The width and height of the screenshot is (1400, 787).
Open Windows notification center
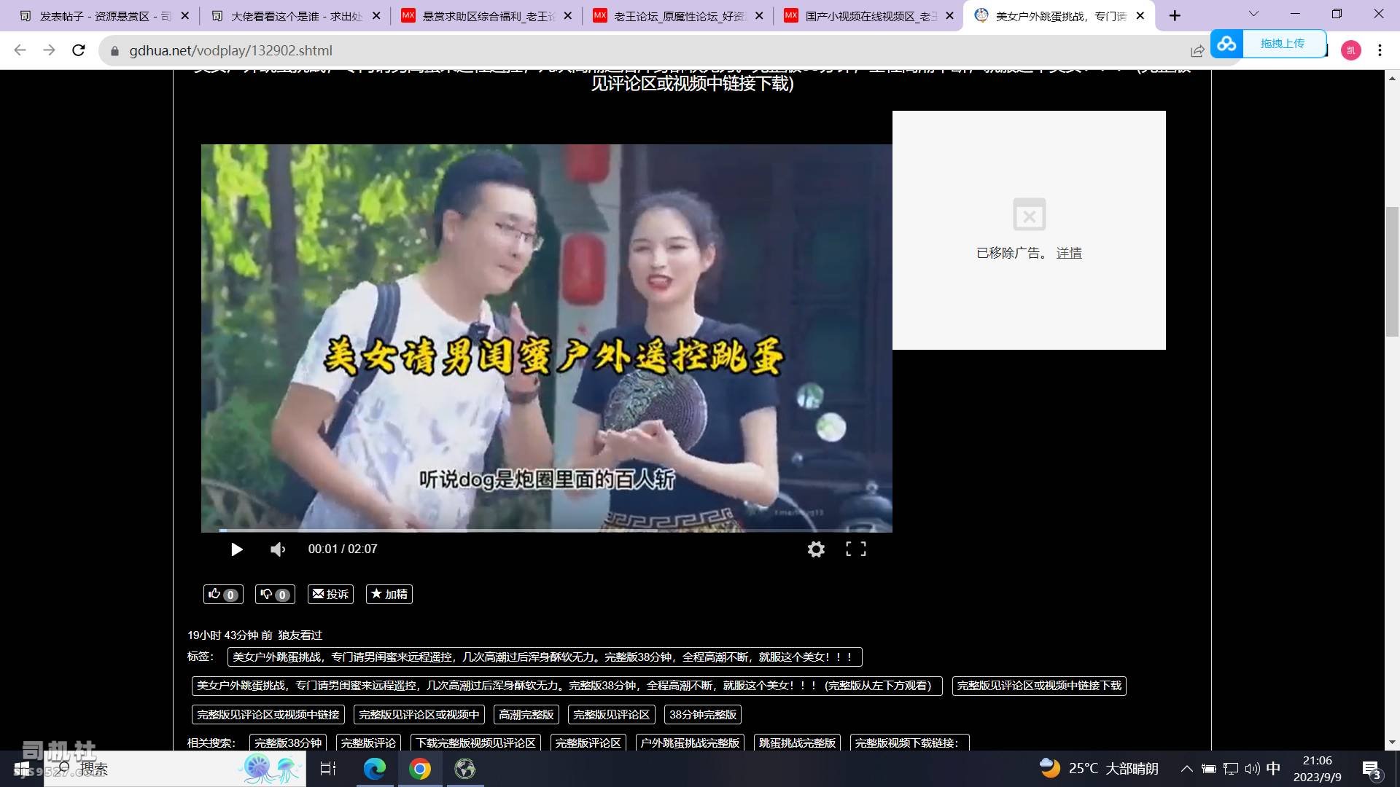tap(1372, 770)
